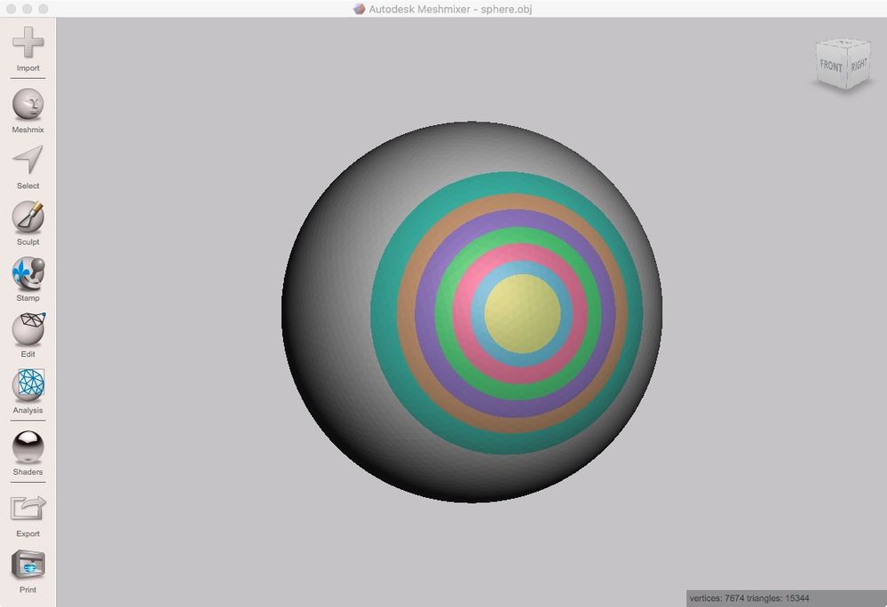Activate the Select tool
This screenshot has height=607, width=887.
[x=28, y=167]
